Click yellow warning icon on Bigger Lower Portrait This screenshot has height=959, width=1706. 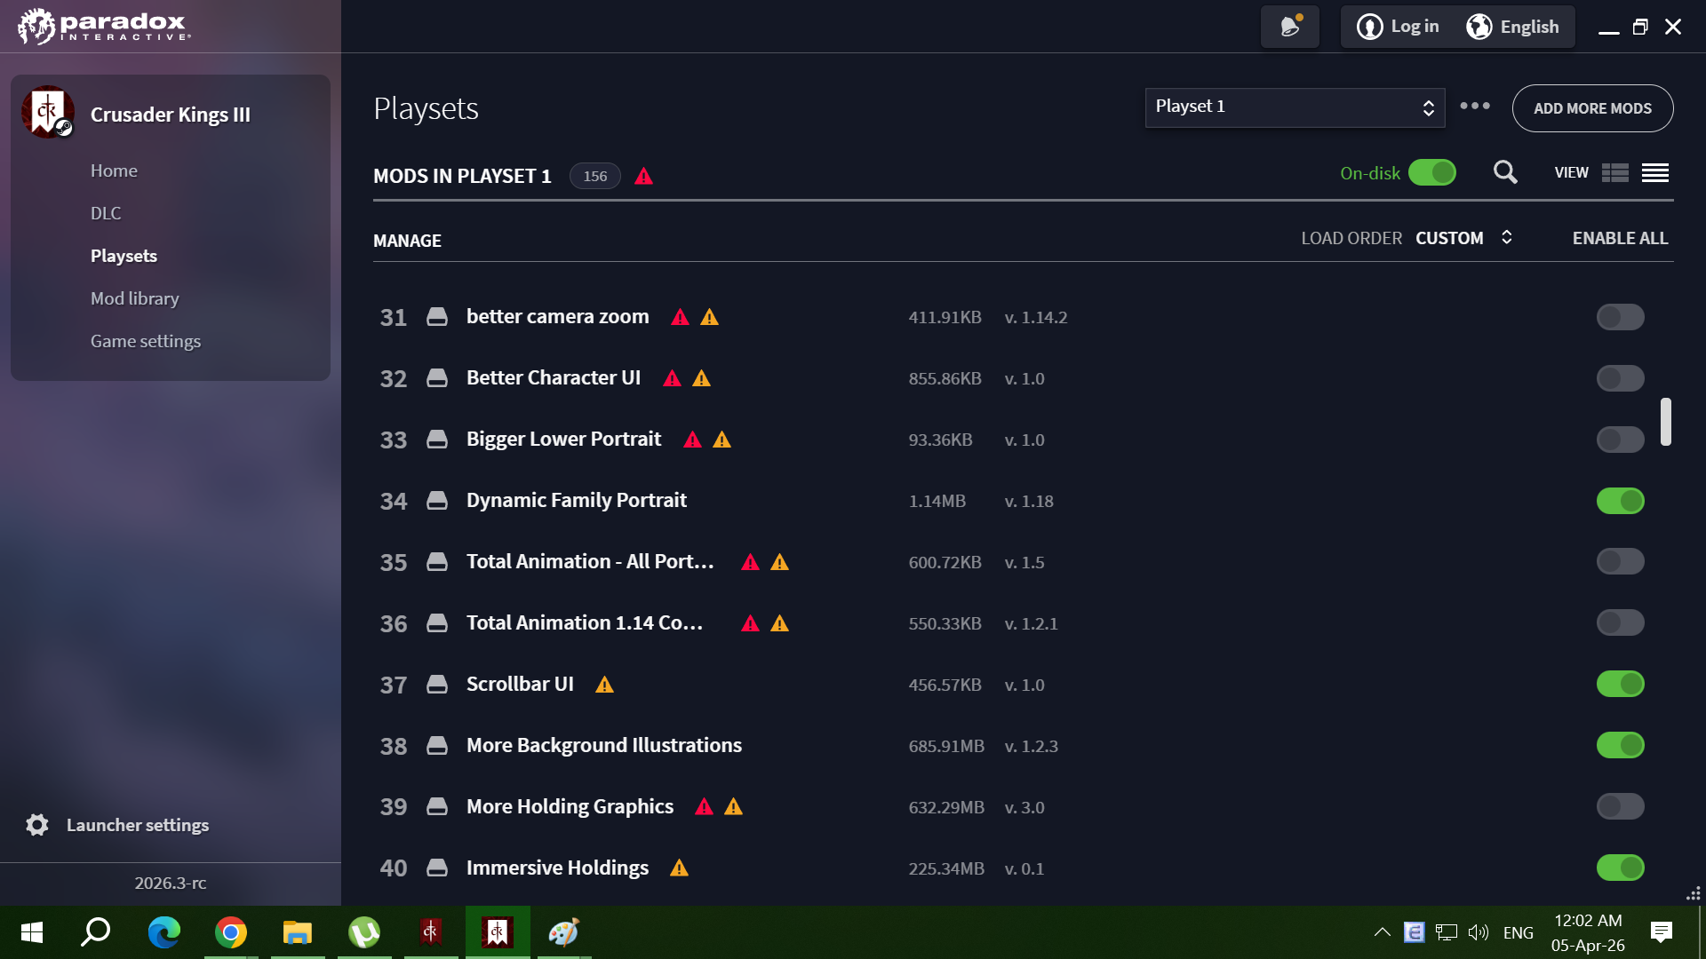pyautogui.click(x=722, y=440)
